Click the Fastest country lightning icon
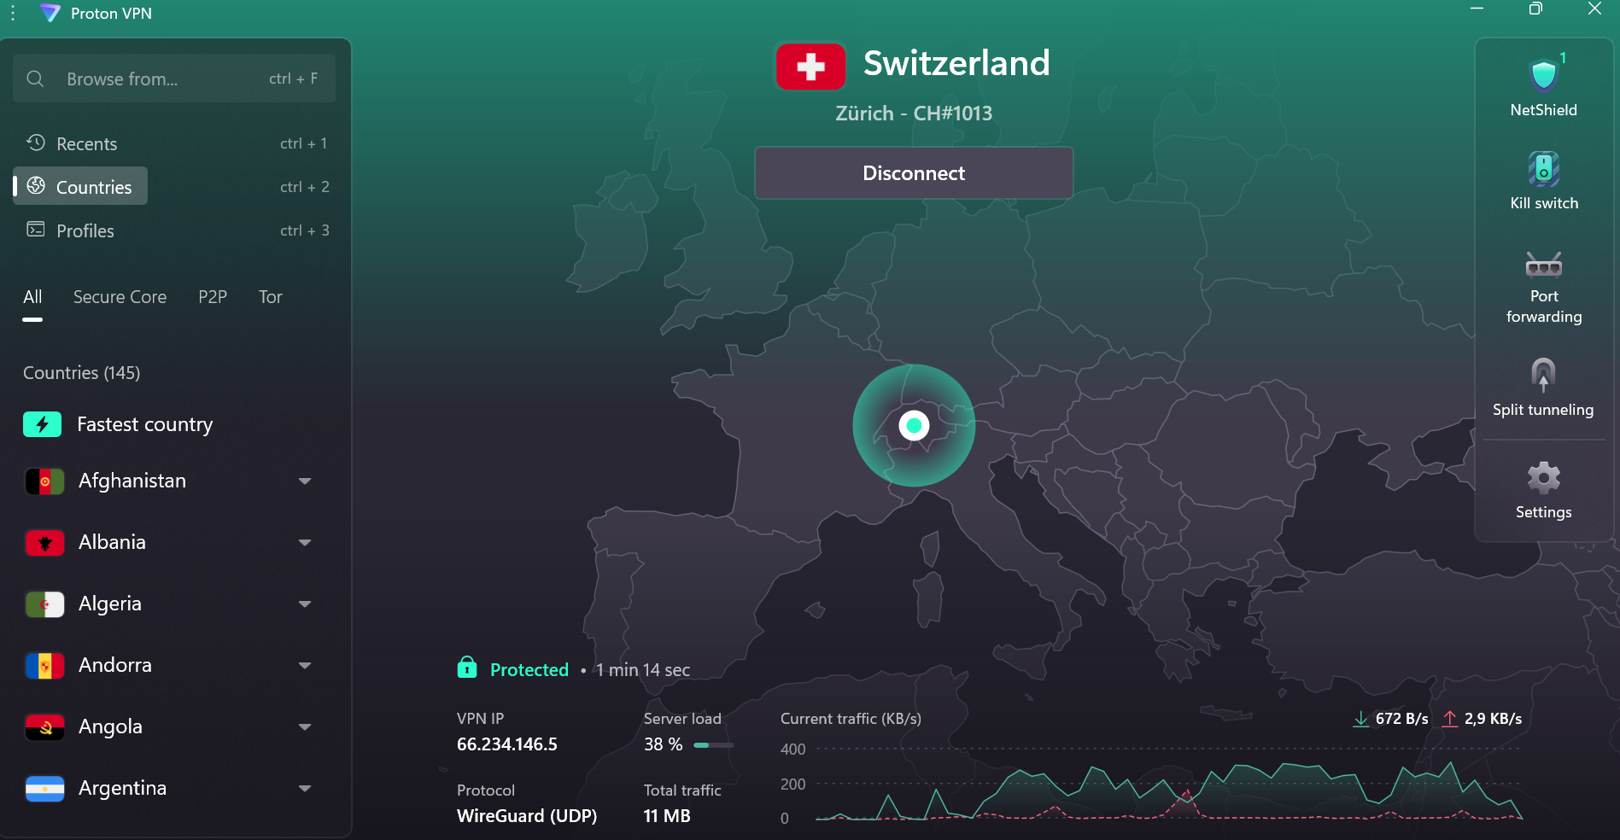 click(x=42, y=424)
